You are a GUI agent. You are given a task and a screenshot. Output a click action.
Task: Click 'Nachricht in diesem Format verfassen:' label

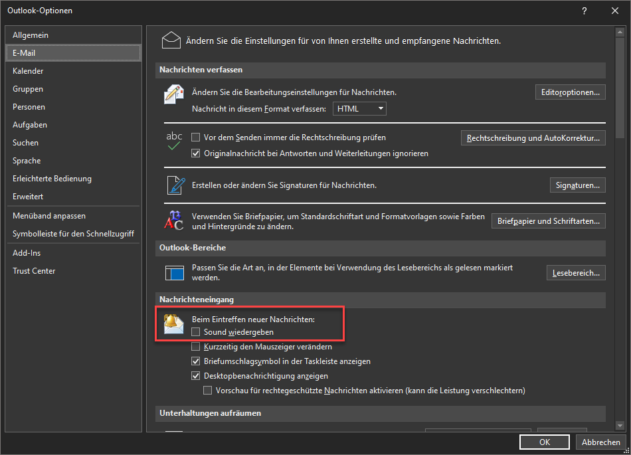[259, 109]
